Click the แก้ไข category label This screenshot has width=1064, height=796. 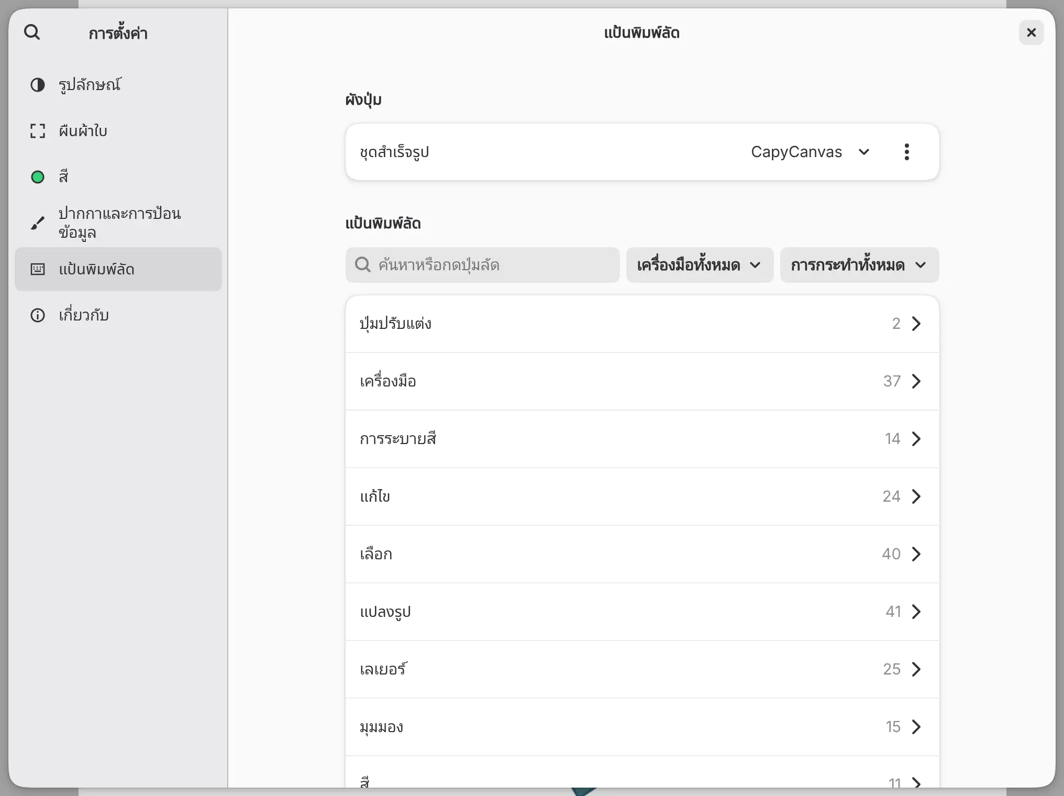(x=375, y=496)
